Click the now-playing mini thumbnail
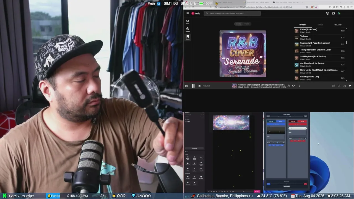The image size is (354, 199). tap(234, 86)
